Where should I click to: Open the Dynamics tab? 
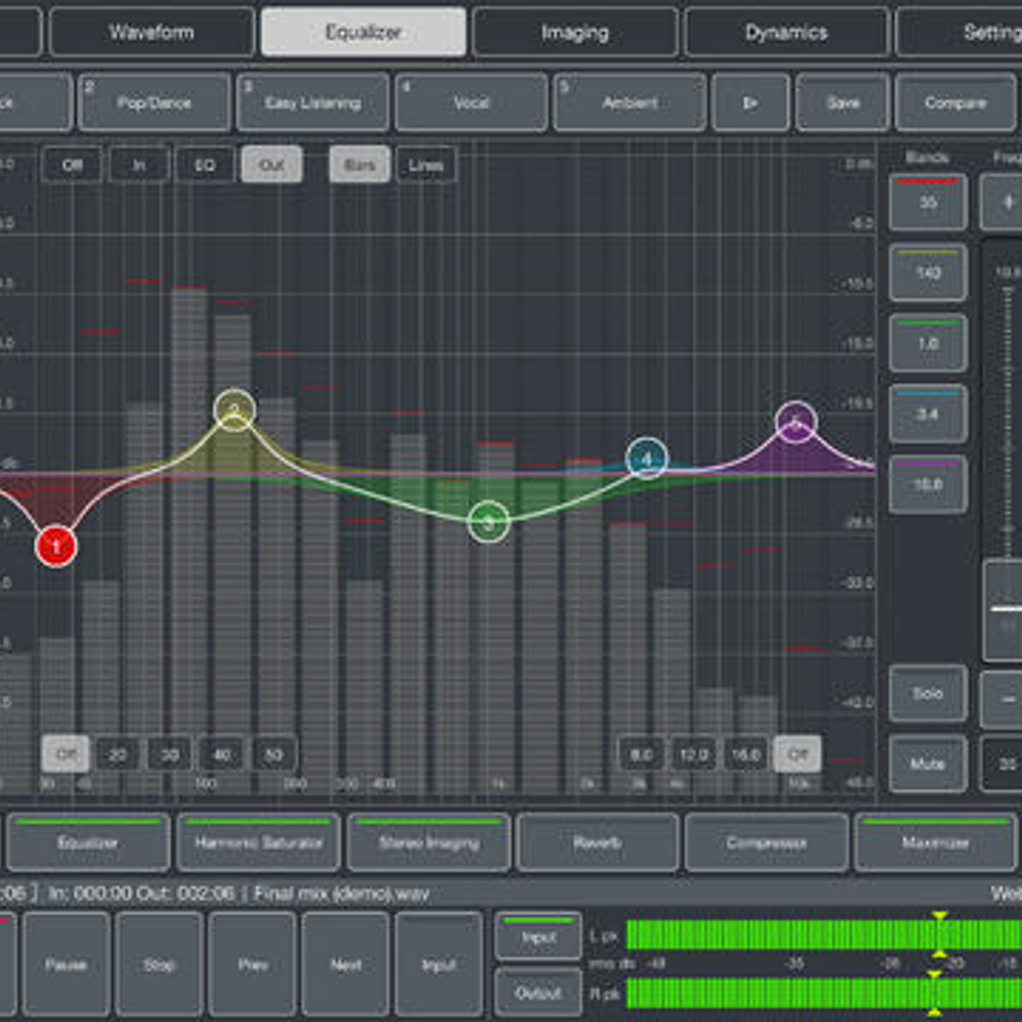pos(787,32)
